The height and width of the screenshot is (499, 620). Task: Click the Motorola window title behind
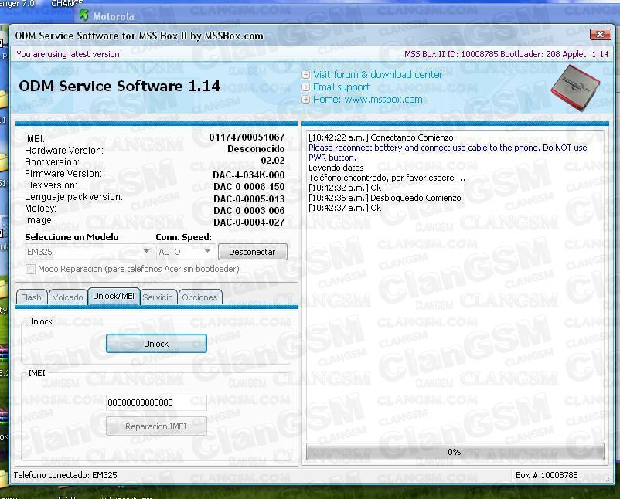click(x=114, y=16)
